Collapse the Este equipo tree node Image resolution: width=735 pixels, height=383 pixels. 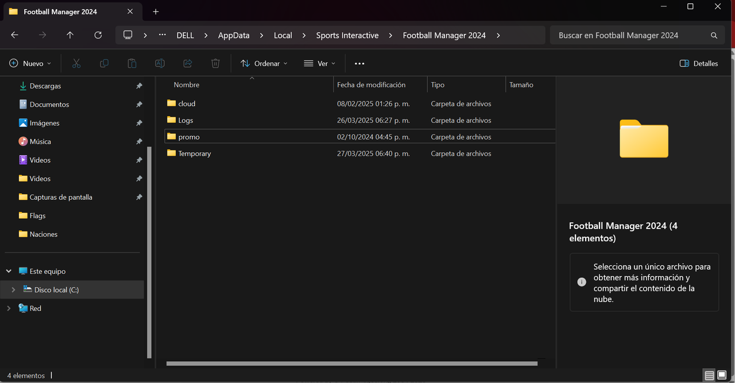(x=9, y=271)
